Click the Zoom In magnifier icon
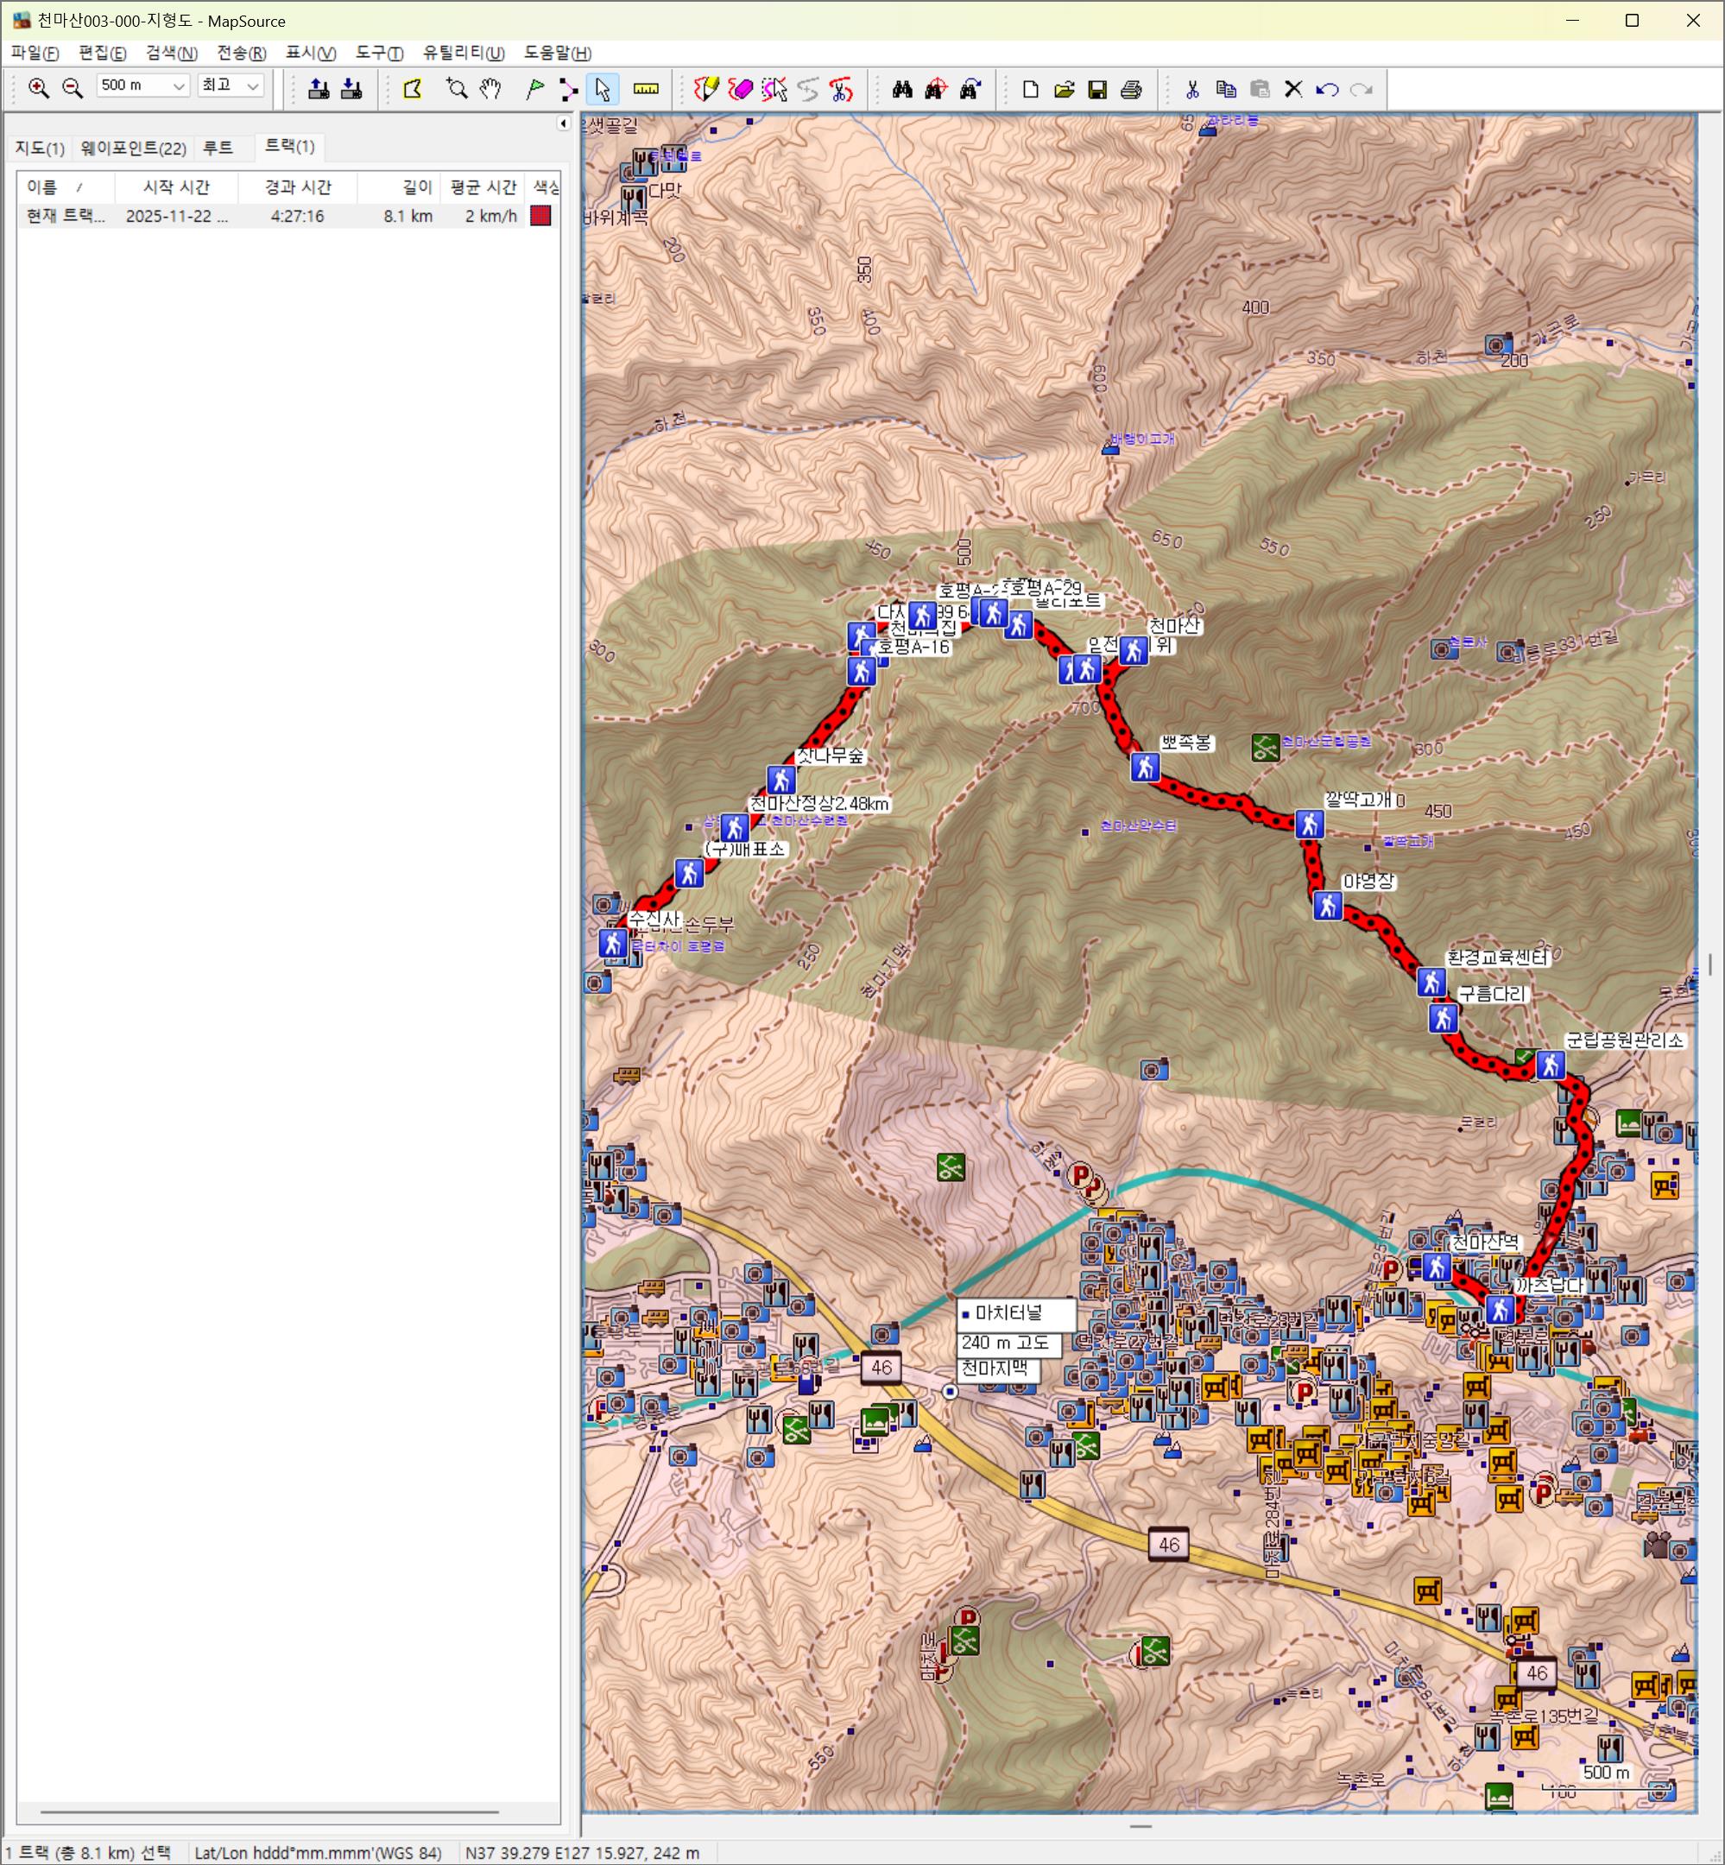 point(38,89)
